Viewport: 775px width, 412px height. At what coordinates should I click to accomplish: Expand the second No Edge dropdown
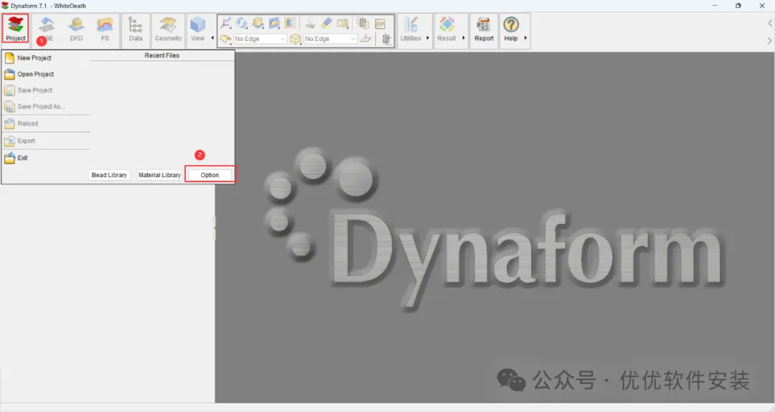click(353, 39)
